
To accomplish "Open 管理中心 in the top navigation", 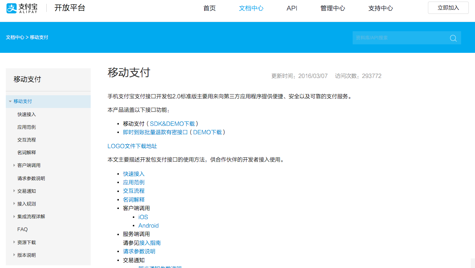I will (333, 8).
